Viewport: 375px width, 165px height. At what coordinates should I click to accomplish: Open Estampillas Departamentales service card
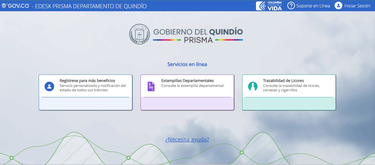pos(187,92)
